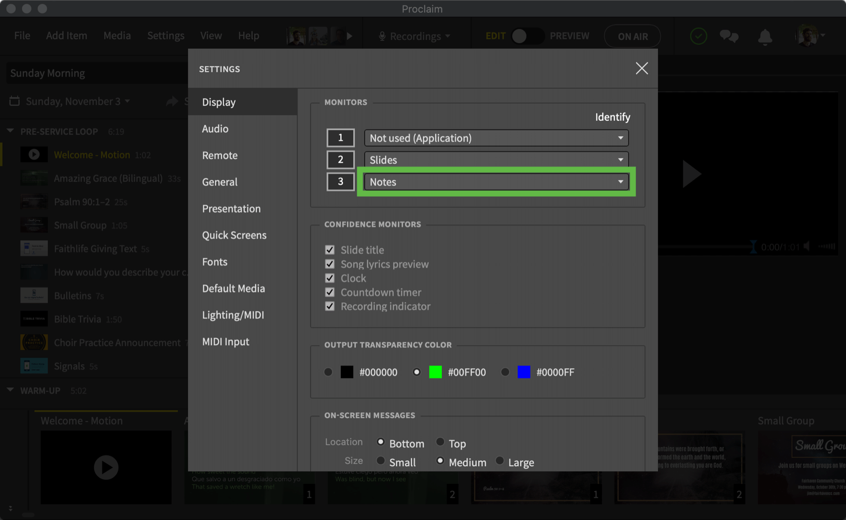Click the green sync status checkmark icon
The height and width of the screenshot is (520, 846).
pyautogui.click(x=698, y=36)
